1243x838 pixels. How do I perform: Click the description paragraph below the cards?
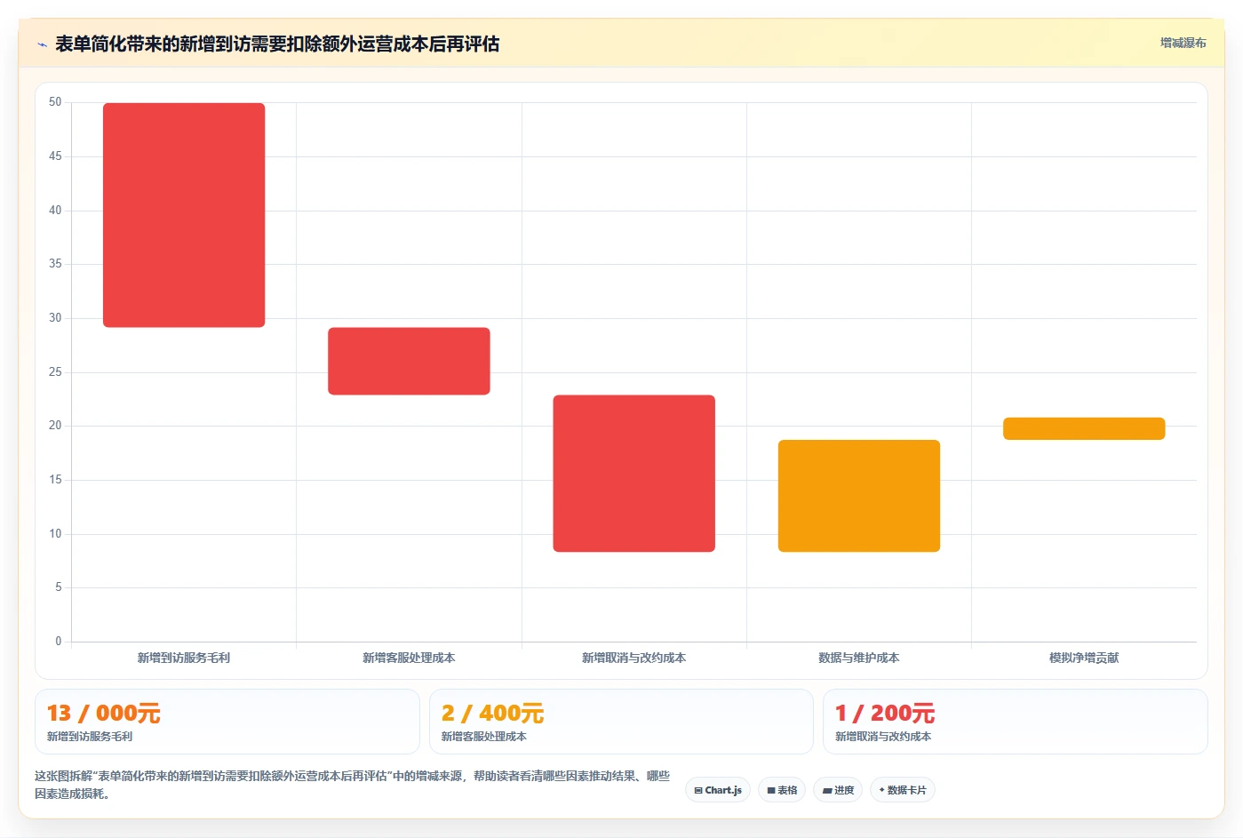click(353, 785)
